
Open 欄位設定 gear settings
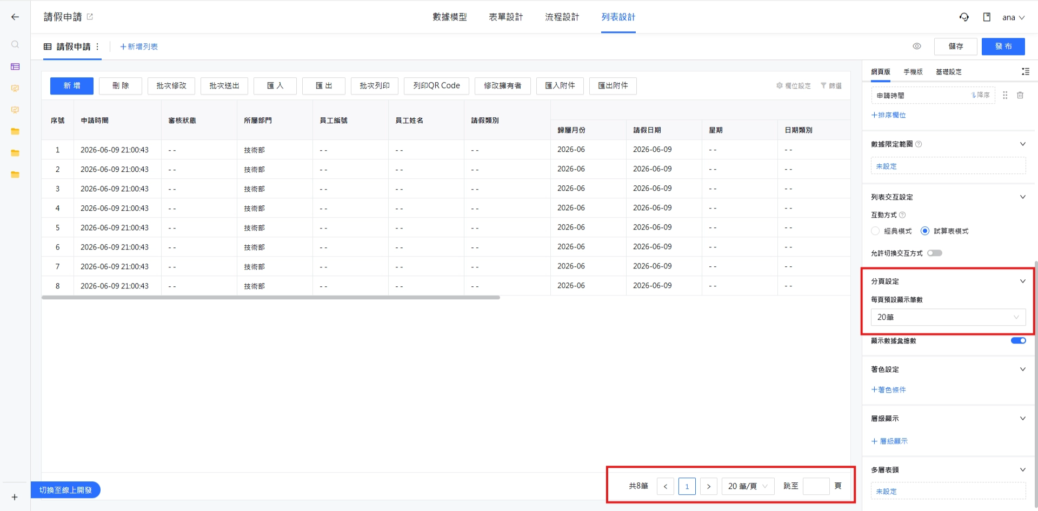793,86
